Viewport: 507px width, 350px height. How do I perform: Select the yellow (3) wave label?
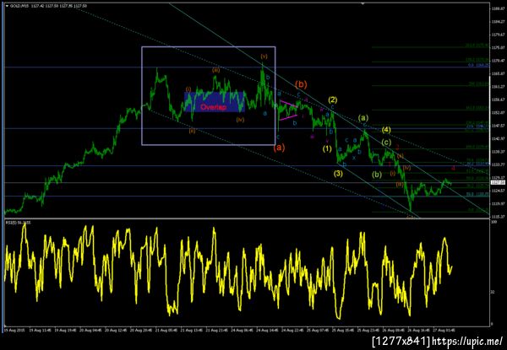click(338, 174)
